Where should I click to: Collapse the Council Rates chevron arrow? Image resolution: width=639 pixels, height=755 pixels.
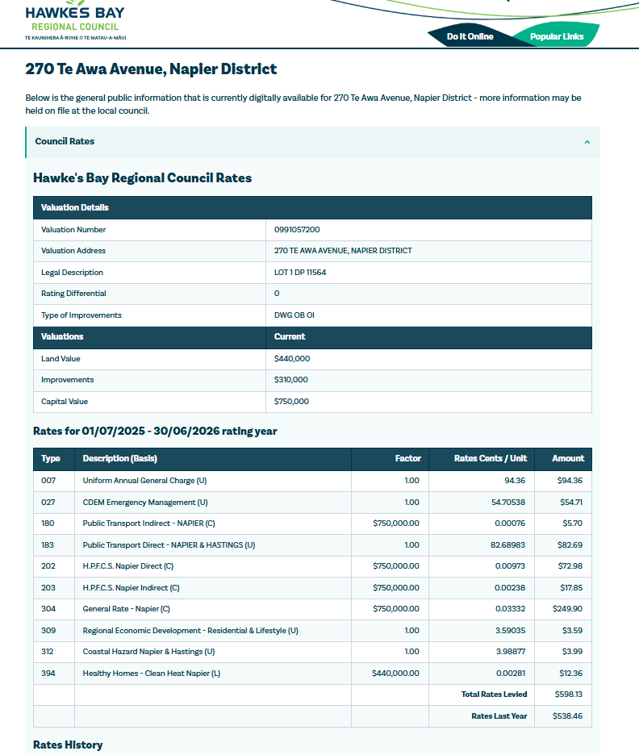coord(587,142)
